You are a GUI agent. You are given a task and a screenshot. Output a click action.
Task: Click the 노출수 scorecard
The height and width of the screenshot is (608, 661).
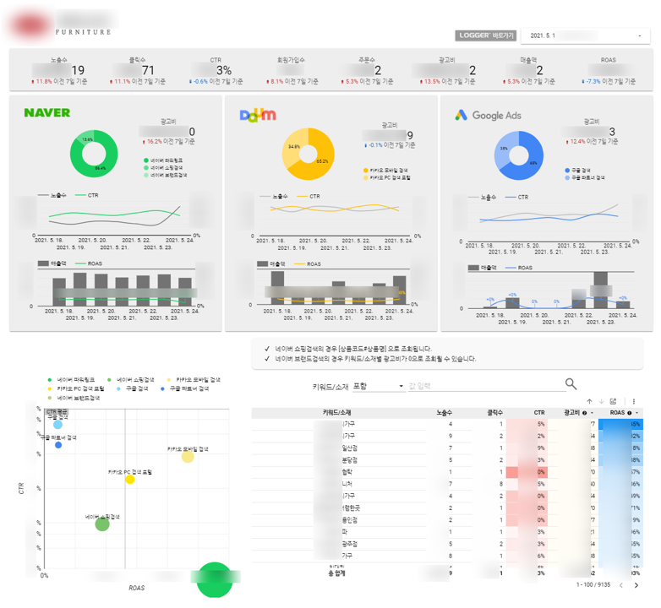59,70
